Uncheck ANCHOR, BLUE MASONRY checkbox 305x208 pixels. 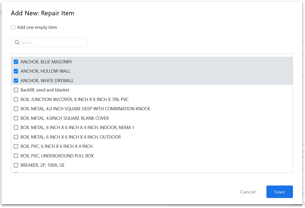tap(16, 62)
